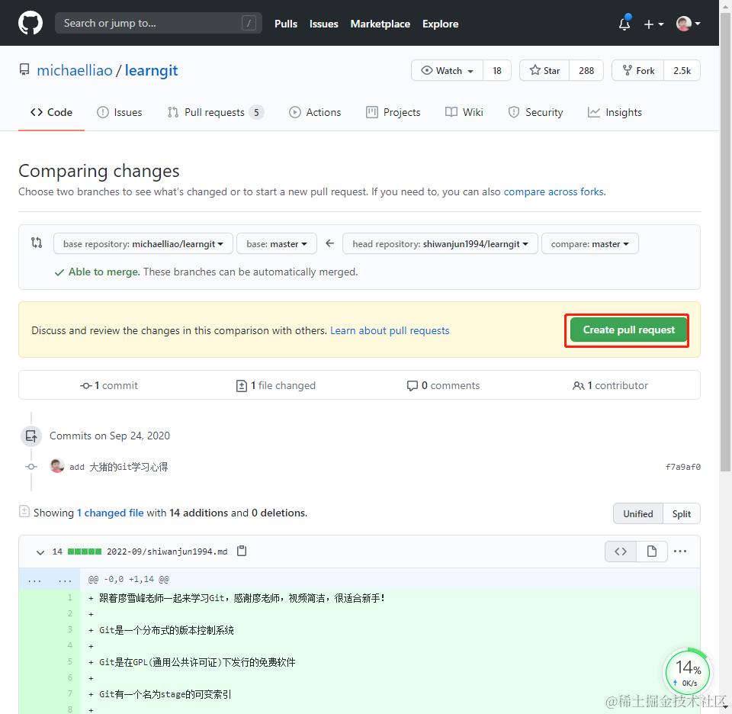The image size is (732, 714).
Task: Click the 2022-09/shiwanjun1994.md file name
Action: click(x=167, y=552)
